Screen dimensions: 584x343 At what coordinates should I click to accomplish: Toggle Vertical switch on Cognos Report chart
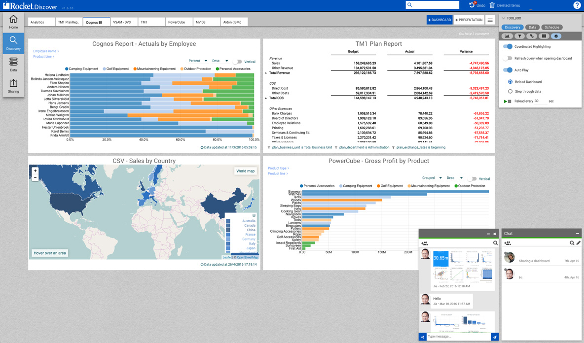[237, 62]
